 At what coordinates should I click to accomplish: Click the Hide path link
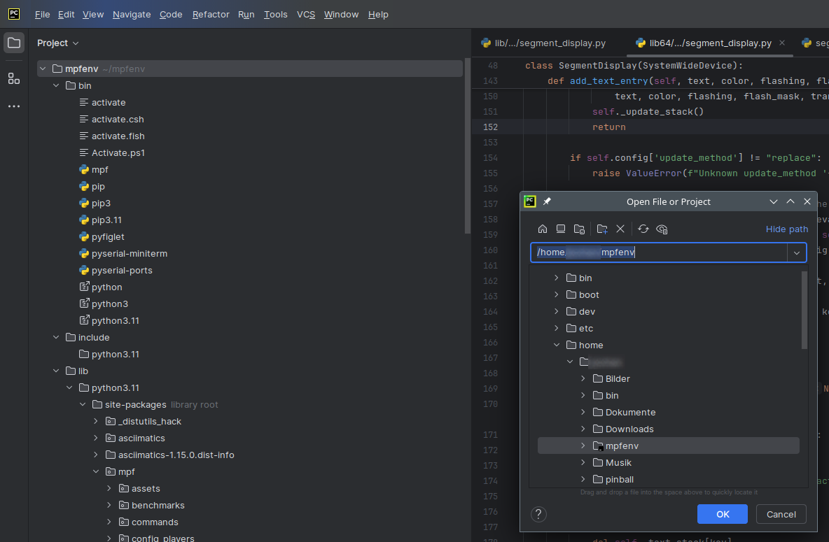[x=787, y=229]
